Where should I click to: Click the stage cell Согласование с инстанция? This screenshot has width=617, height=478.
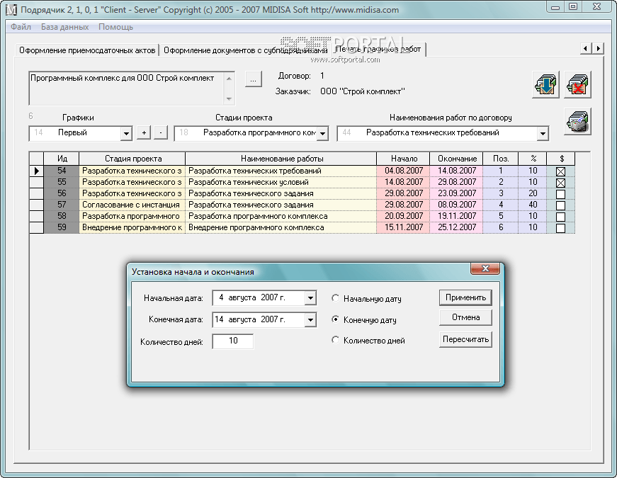point(132,205)
